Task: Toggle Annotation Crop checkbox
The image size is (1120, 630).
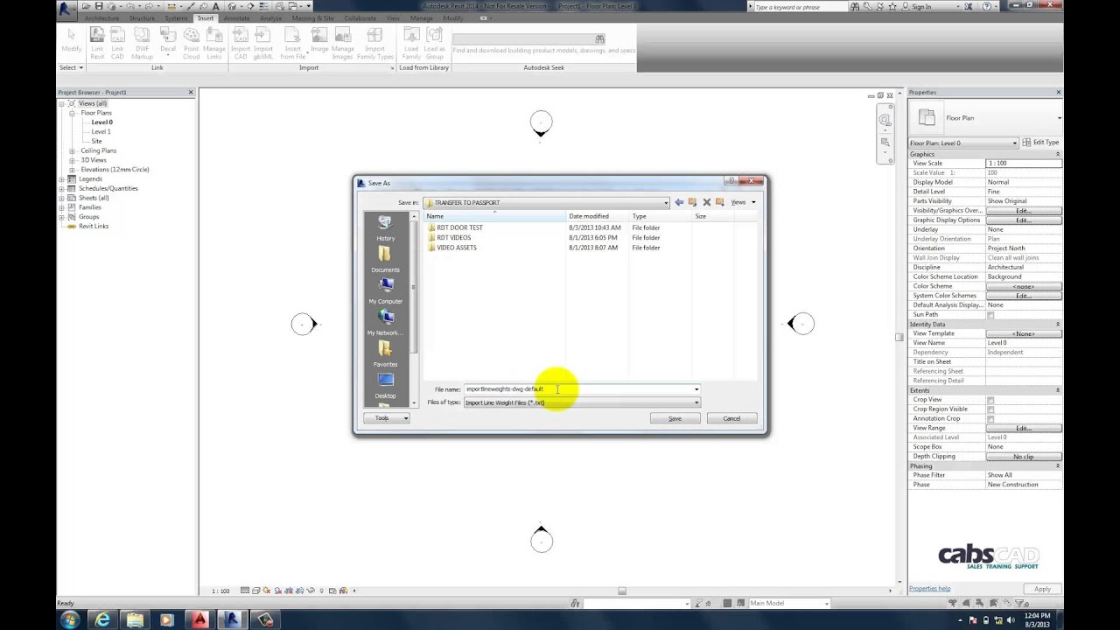Action: click(x=990, y=419)
